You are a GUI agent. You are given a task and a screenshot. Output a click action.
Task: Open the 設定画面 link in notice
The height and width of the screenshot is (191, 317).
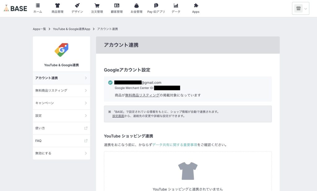tap(118, 116)
